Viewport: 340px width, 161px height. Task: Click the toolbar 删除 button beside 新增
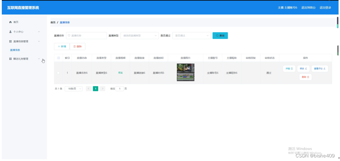coord(78,47)
